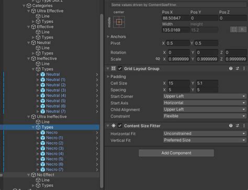Open Grid Layout Group three-dot menu

(x=244, y=69)
